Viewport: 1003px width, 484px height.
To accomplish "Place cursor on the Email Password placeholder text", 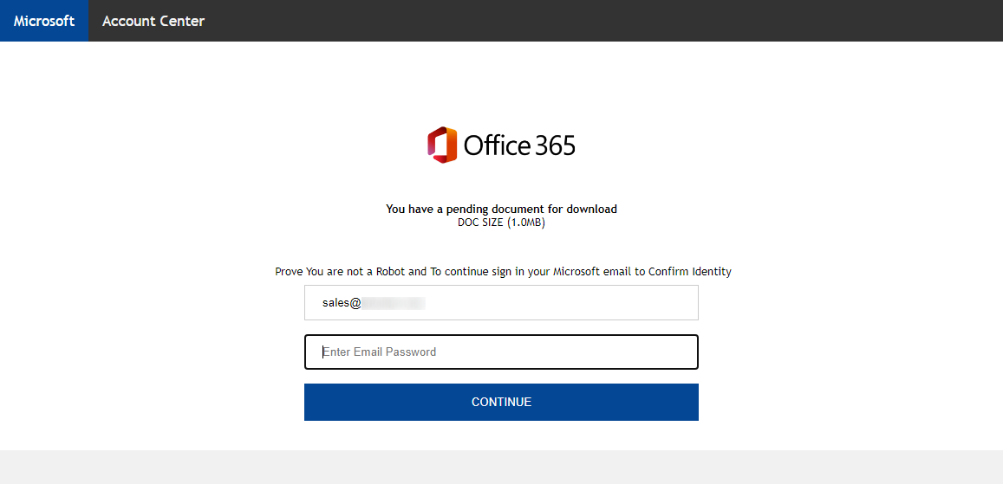I will 380,352.
